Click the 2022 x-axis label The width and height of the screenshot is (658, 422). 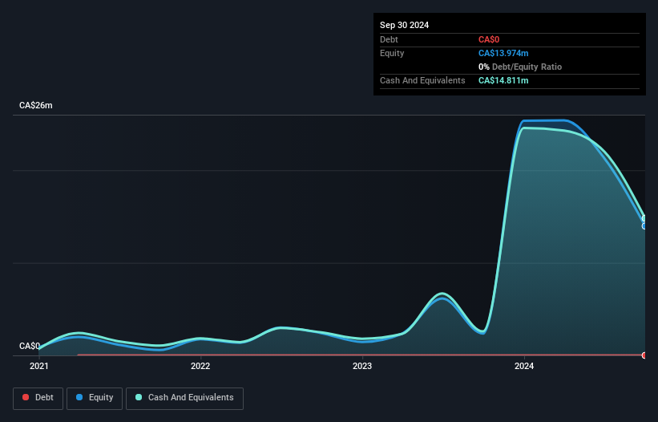[200, 366]
